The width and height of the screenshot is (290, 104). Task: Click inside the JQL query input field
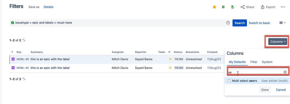click(x=118, y=23)
